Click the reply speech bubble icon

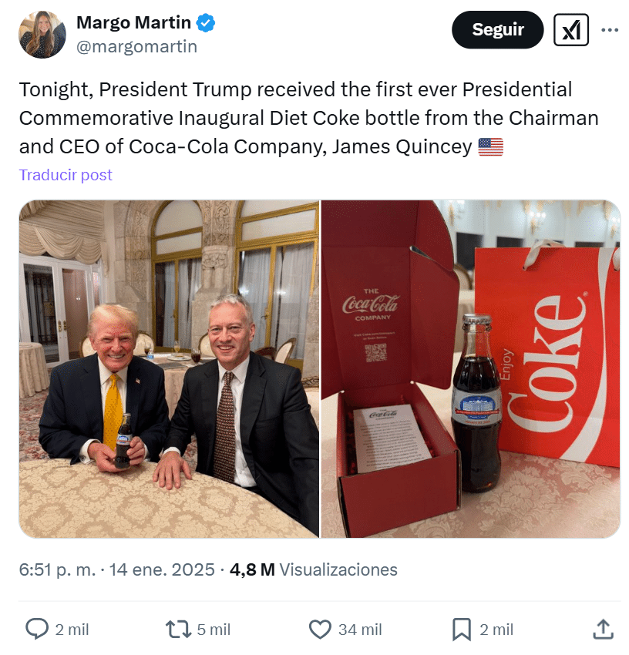click(37, 629)
